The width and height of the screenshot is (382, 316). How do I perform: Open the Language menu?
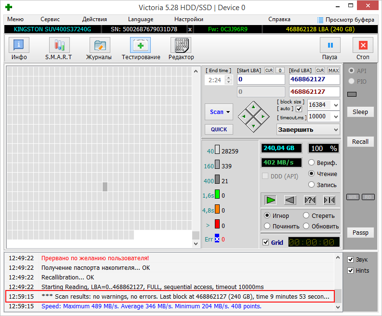point(141,19)
